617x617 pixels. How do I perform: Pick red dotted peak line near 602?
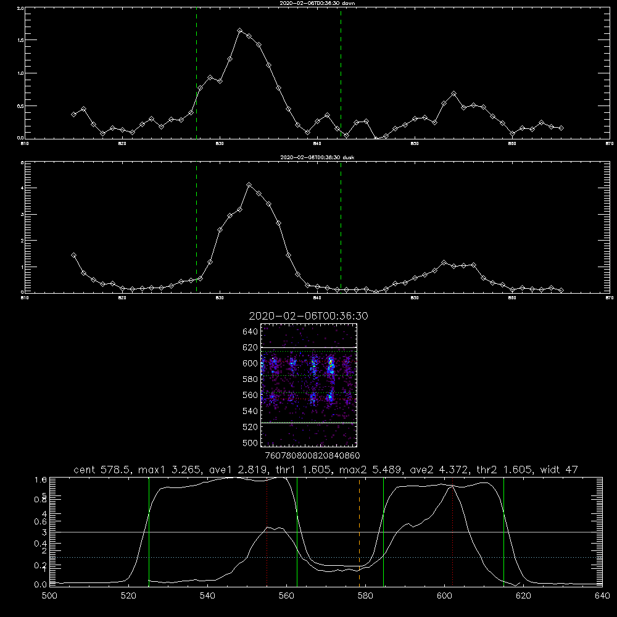coord(452,532)
